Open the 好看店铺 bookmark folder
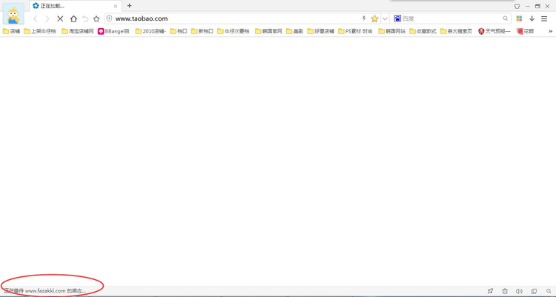 click(321, 31)
